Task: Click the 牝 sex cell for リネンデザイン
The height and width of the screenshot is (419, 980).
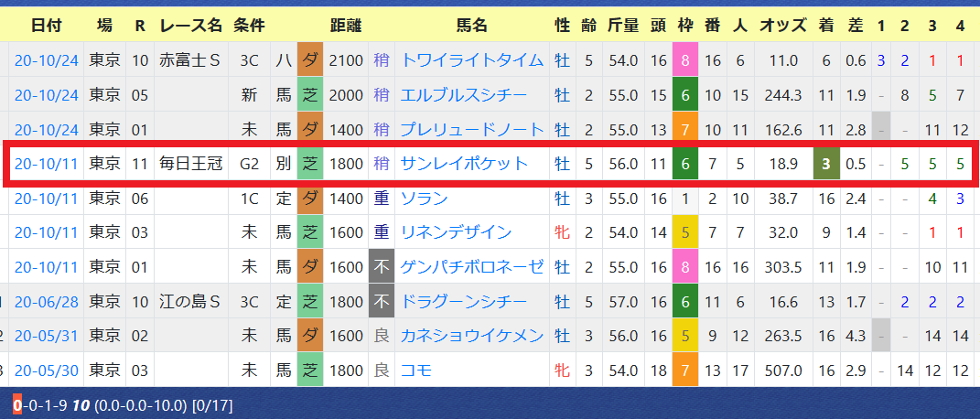Action: tap(562, 233)
